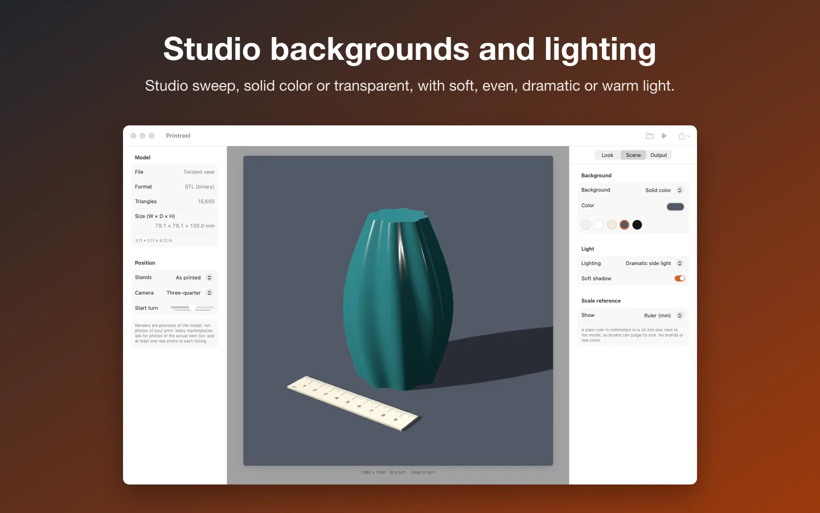This screenshot has height=513, width=820.
Task: Click the teal vase in the preview
Action: click(399, 299)
